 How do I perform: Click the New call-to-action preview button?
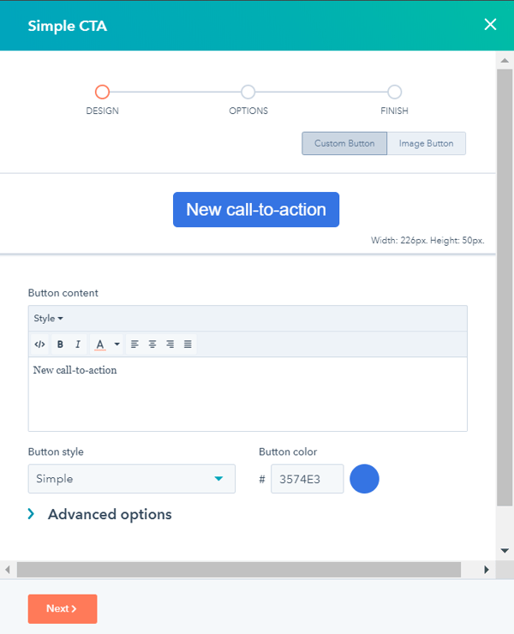[256, 209]
